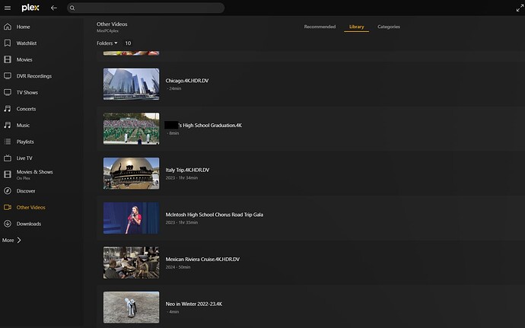The width and height of the screenshot is (525, 328).
Task: Click the Music note icon
Action: coord(8,125)
